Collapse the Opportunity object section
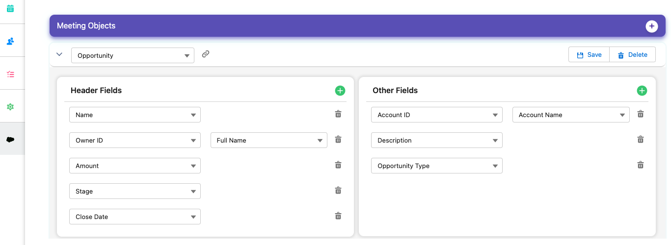Image resolution: width=671 pixels, height=245 pixels. pos(59,54)
